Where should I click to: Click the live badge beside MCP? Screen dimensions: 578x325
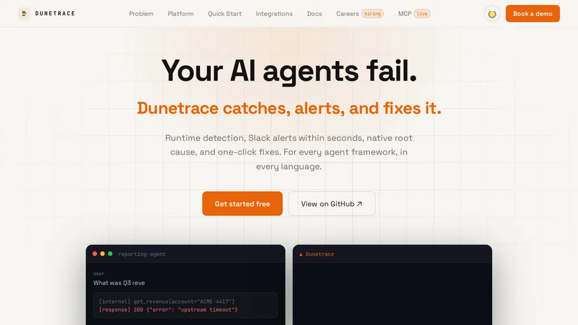422,14
